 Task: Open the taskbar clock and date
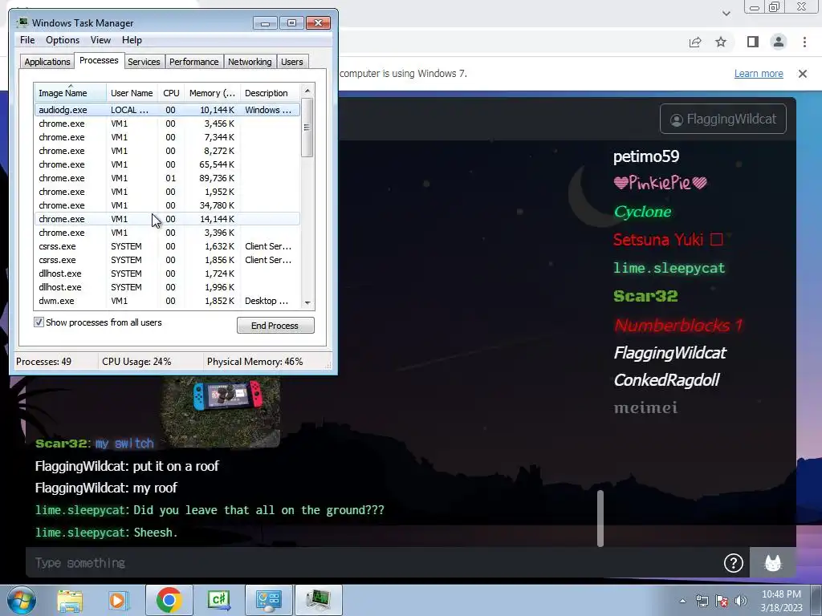781,601
